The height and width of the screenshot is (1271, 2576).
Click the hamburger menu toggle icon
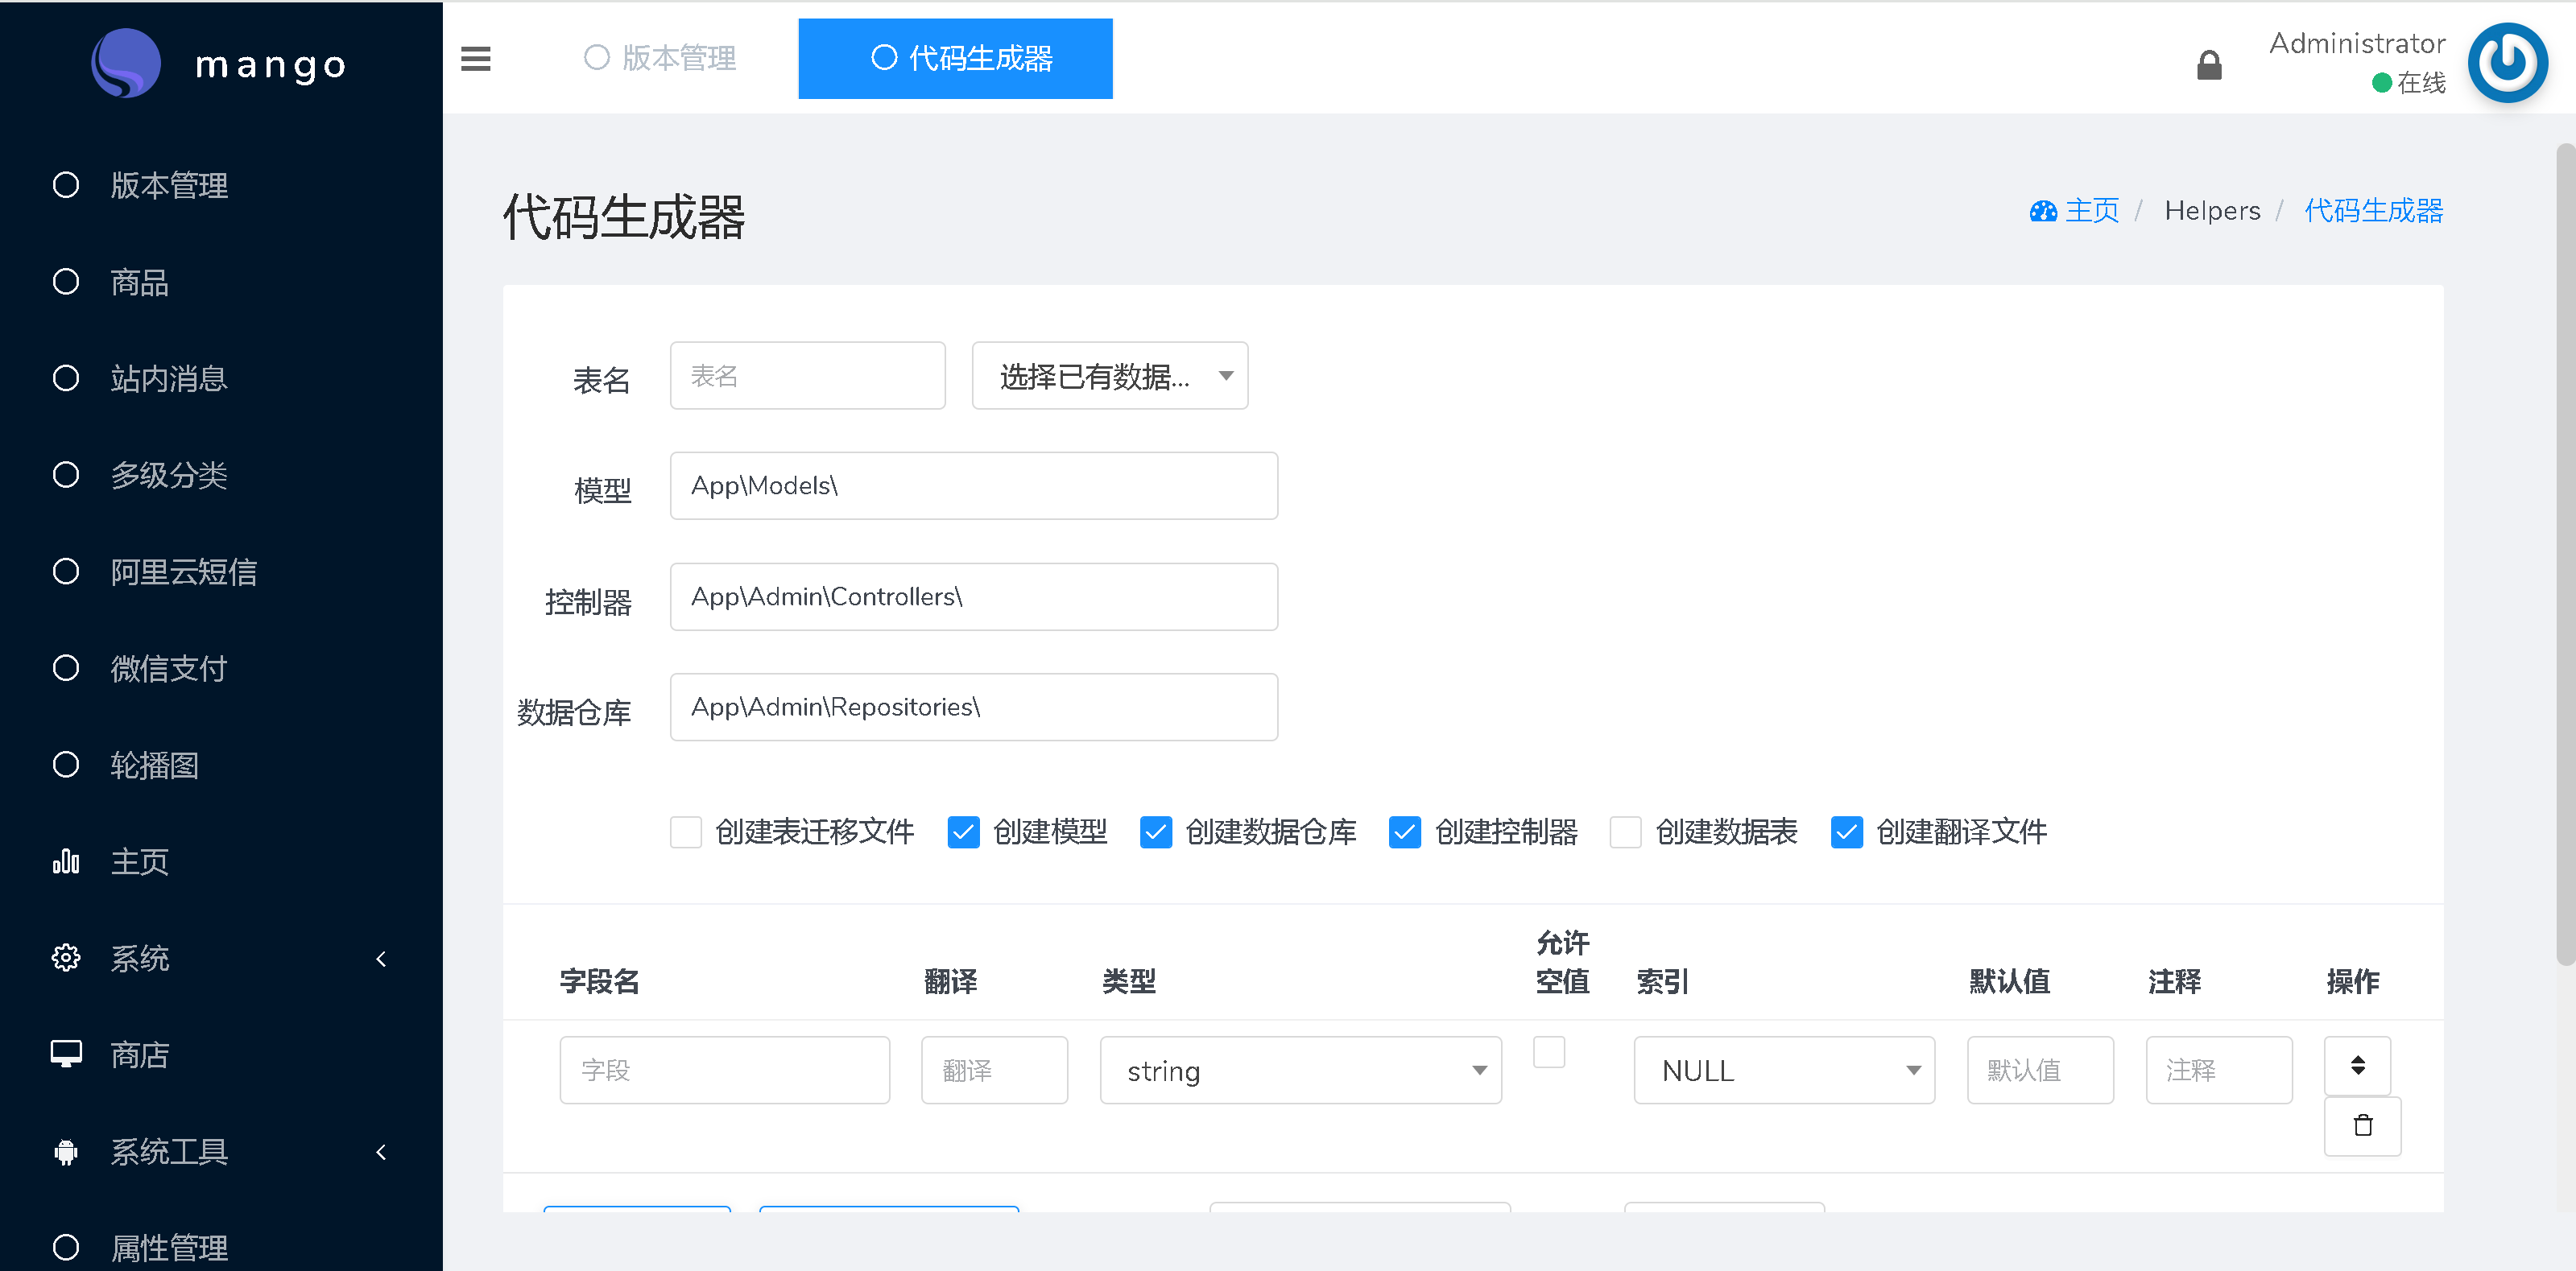coord(475,58)
